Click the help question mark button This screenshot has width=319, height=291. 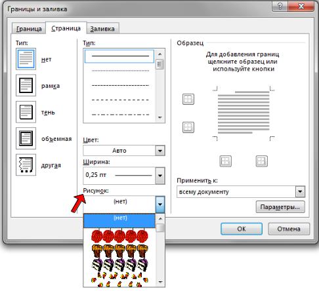[x=280, y=7]
